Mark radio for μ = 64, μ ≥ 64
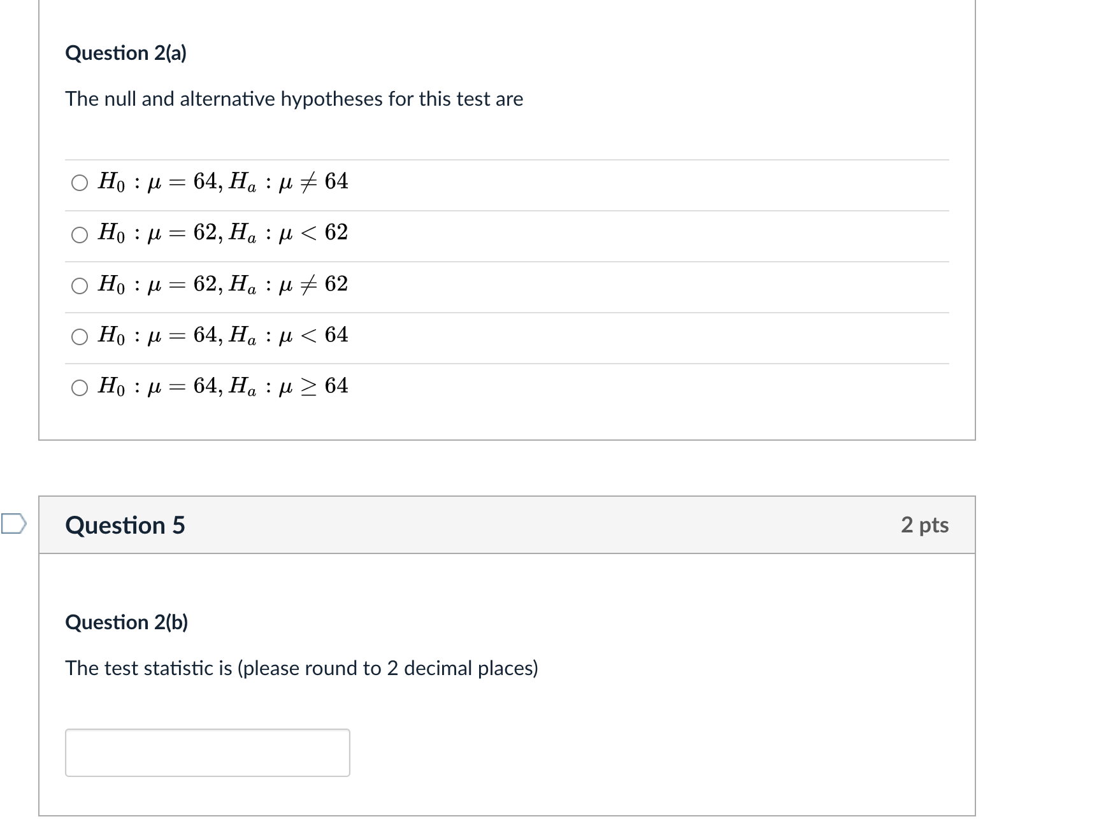The height and width of the screenshot is (819, 1106). point(80,387)
